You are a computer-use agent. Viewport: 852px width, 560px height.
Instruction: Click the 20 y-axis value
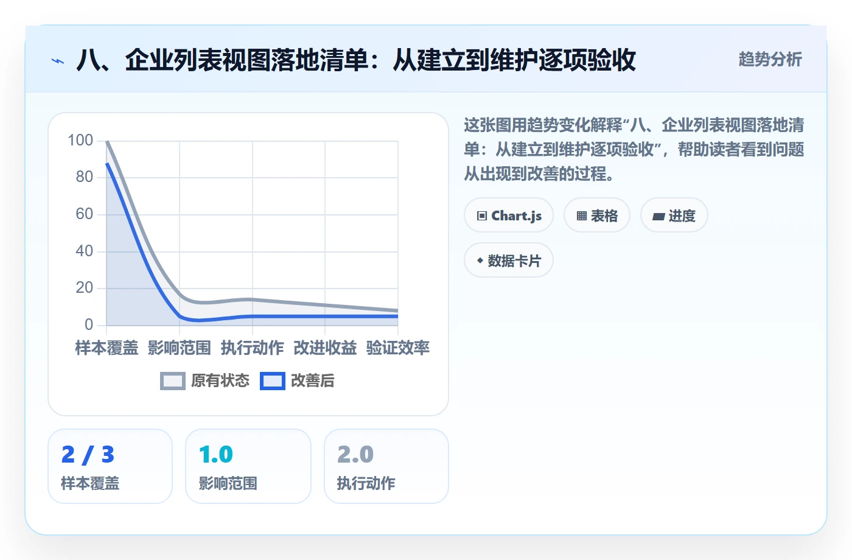(85, 288)
